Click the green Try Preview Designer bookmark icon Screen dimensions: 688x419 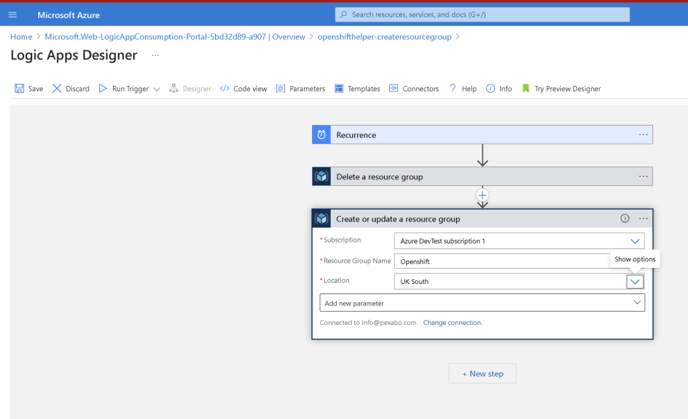click(526, 89)
